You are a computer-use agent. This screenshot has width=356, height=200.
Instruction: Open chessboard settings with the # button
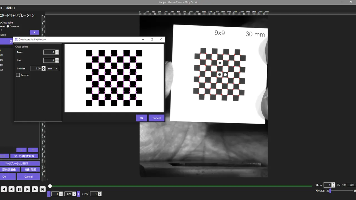(x=34, y=32)
